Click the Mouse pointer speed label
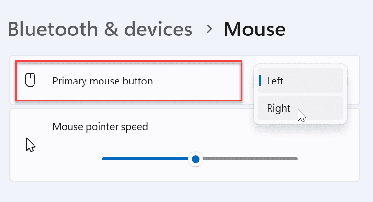The width and height of the screenshot is (373, 202). (100, 127)
